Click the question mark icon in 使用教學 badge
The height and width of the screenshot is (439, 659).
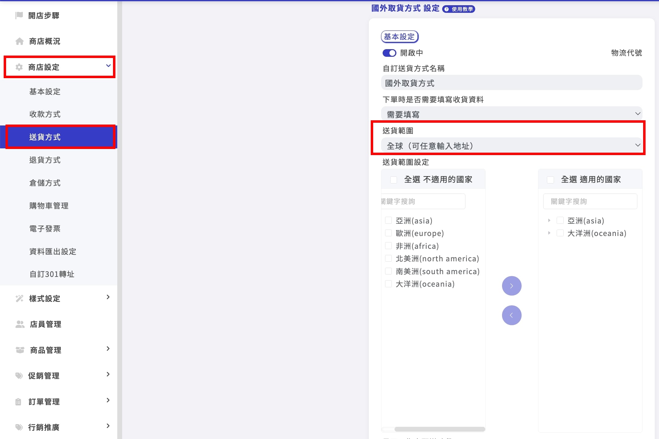447,9
